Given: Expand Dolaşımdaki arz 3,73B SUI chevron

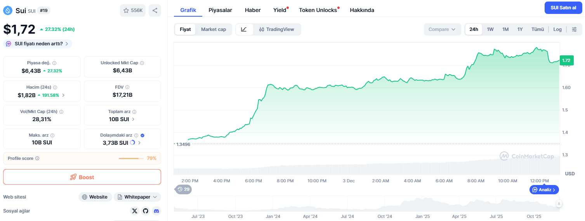Looking at the screenshot, I should tap(139, 143).
